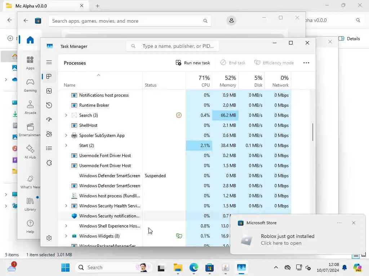Select Notifications host process row
This screenshot has width=369, height=276.
point(174,95)
